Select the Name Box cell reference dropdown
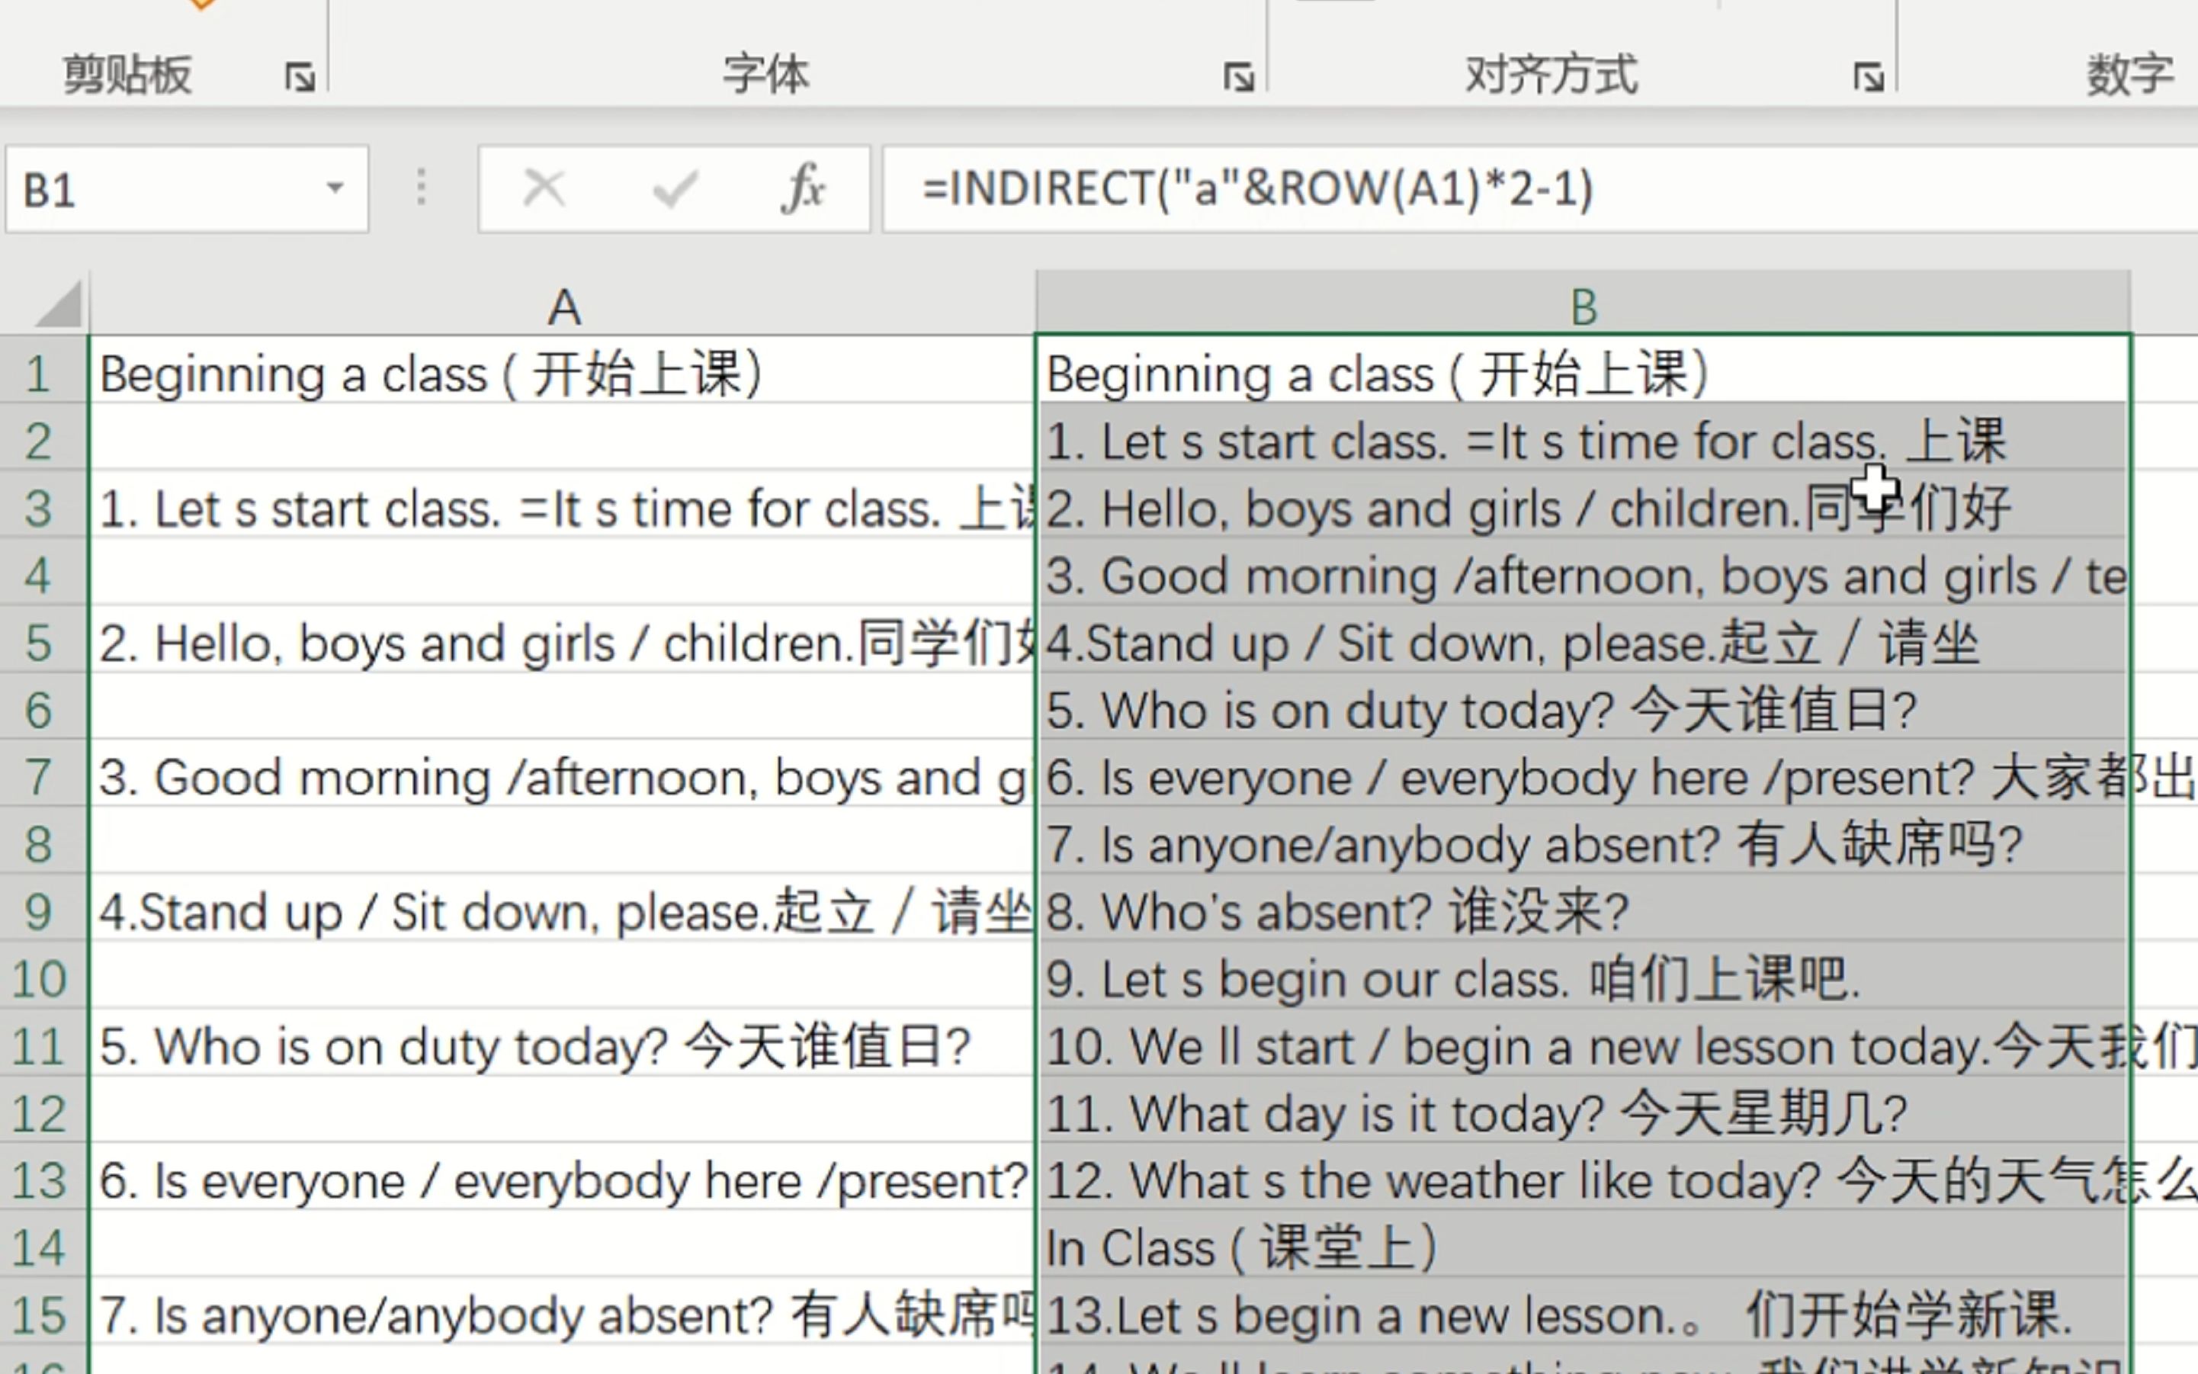This screenshot has height=1374, width=2198. (331, 188)
